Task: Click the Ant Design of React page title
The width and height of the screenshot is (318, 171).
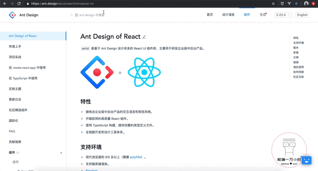Action: [110, 36]
